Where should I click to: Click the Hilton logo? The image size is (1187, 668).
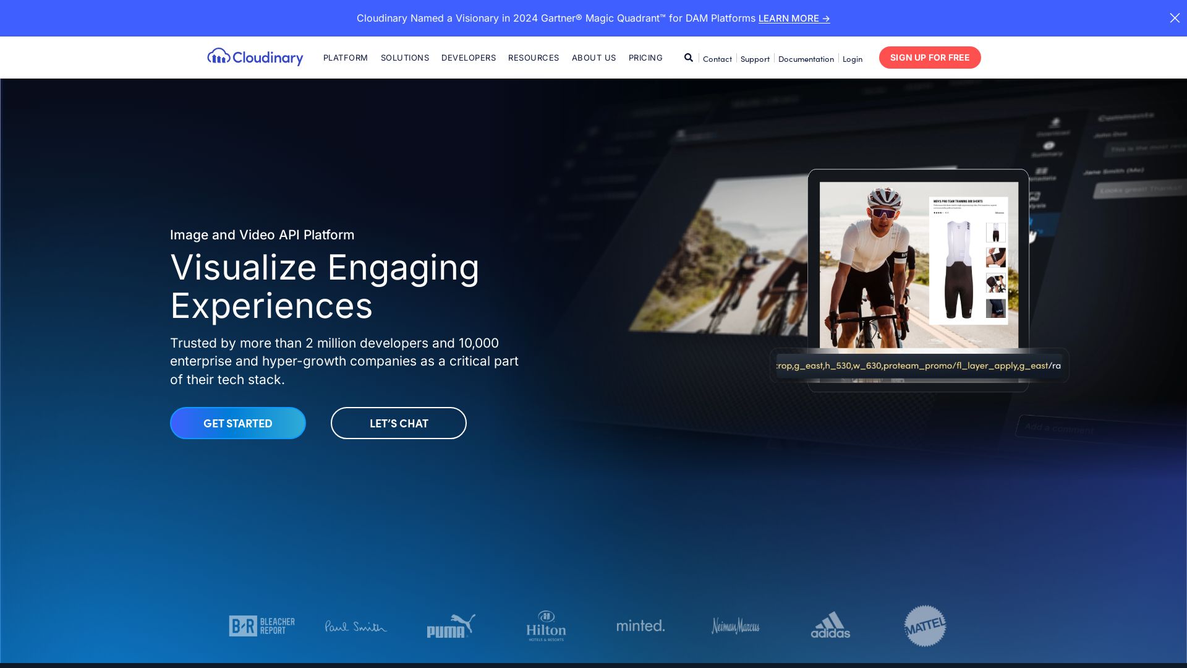pos(545,626)
